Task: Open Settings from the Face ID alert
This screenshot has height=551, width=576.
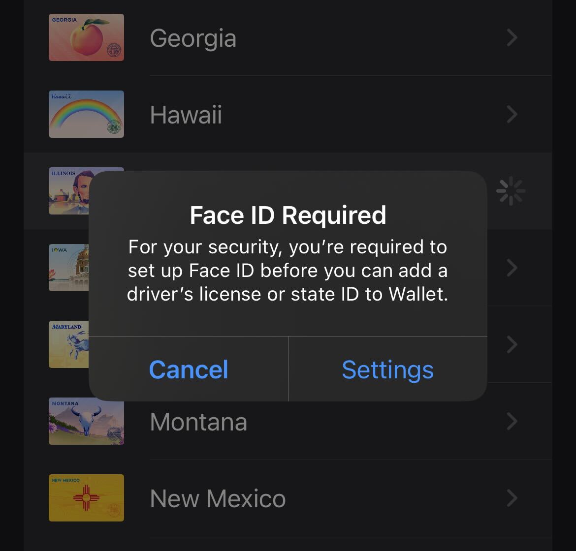Action: click(x=387, y=369)
